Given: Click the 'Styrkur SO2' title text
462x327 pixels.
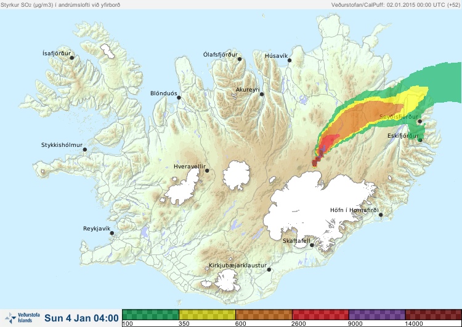Looking at the screenshot, I should pos(15,5).
